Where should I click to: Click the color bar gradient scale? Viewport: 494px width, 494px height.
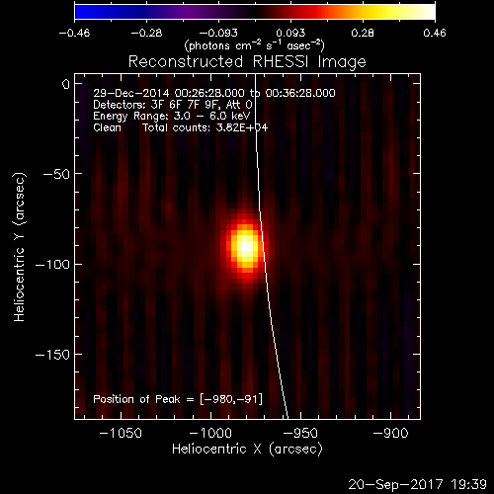point(255,12)
